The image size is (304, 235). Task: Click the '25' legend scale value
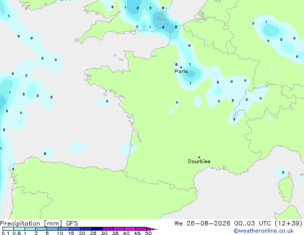93,233
